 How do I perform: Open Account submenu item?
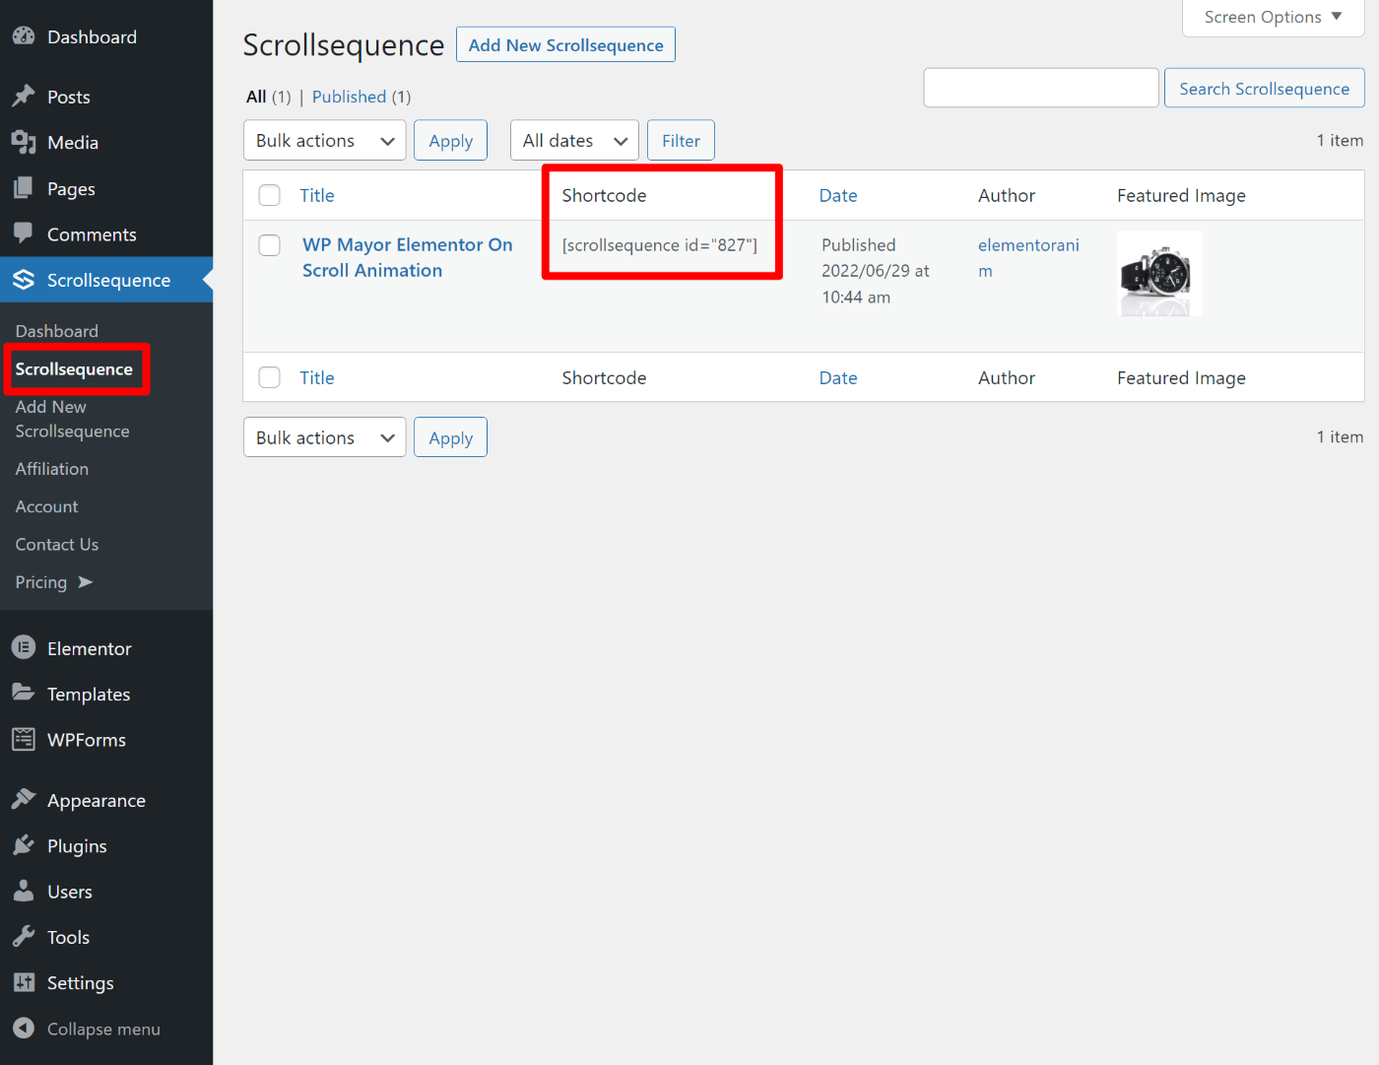[x=46, y=506]
